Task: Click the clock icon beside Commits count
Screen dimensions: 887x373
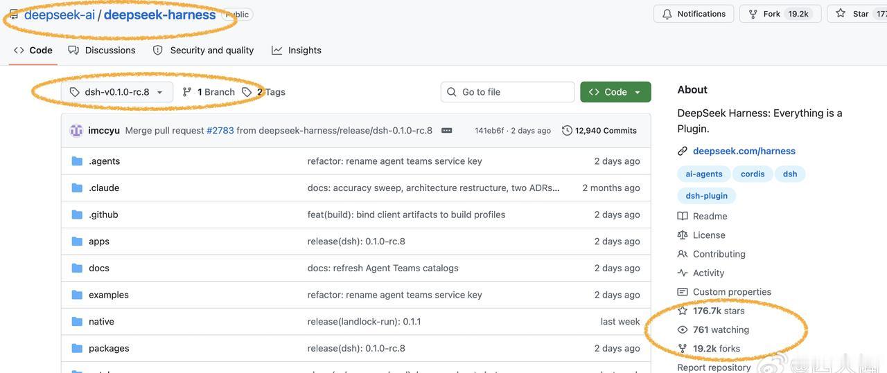Action: point(567,130)
